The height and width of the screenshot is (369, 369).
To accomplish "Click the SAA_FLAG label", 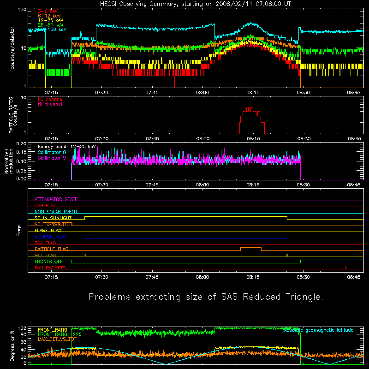I will (x=45, y=243).
